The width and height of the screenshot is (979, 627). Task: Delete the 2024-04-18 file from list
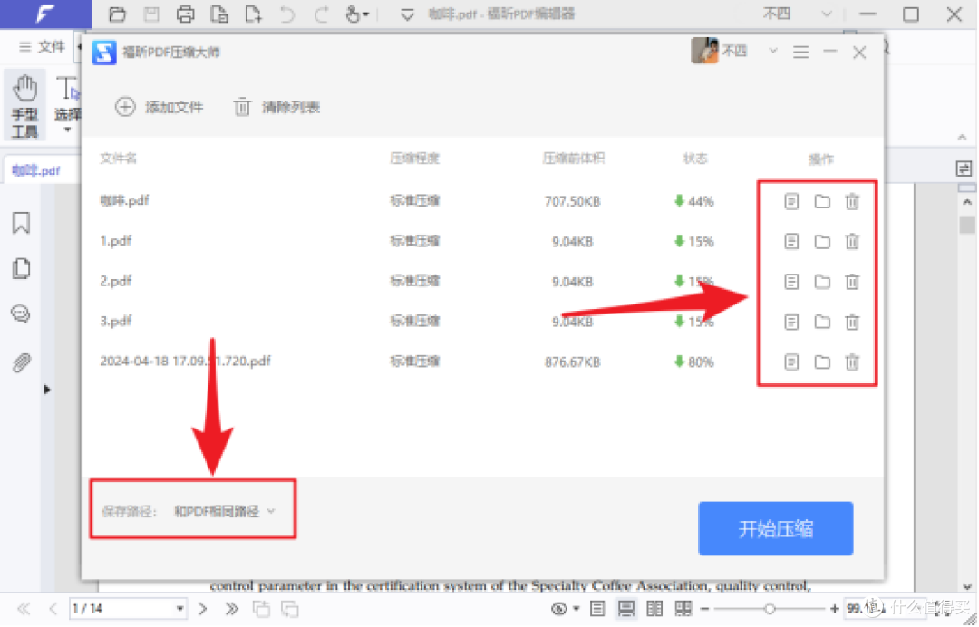[x=852, y=362]
